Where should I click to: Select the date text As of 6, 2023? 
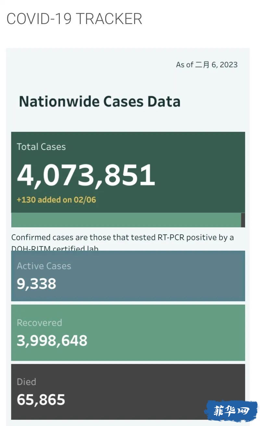pyautogui.click(x=207, y=65)
